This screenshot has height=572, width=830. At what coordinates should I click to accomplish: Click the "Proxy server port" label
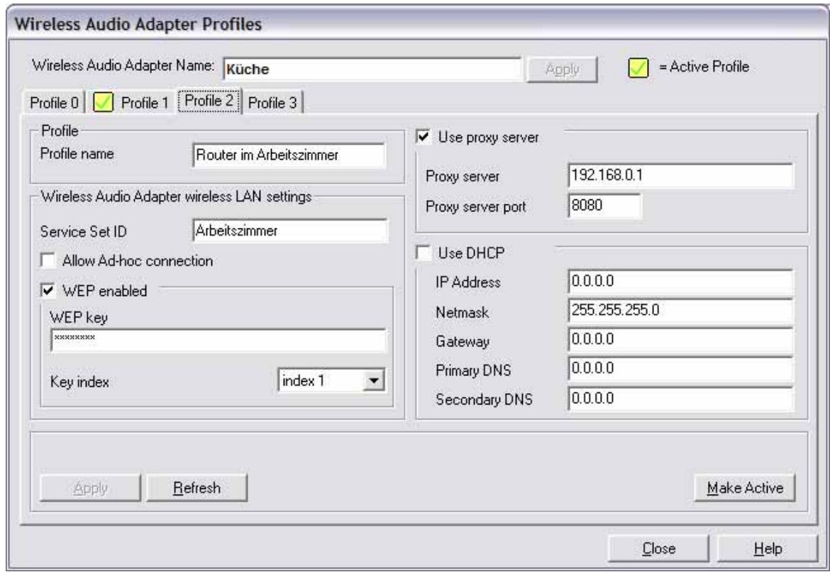[476, 207]
